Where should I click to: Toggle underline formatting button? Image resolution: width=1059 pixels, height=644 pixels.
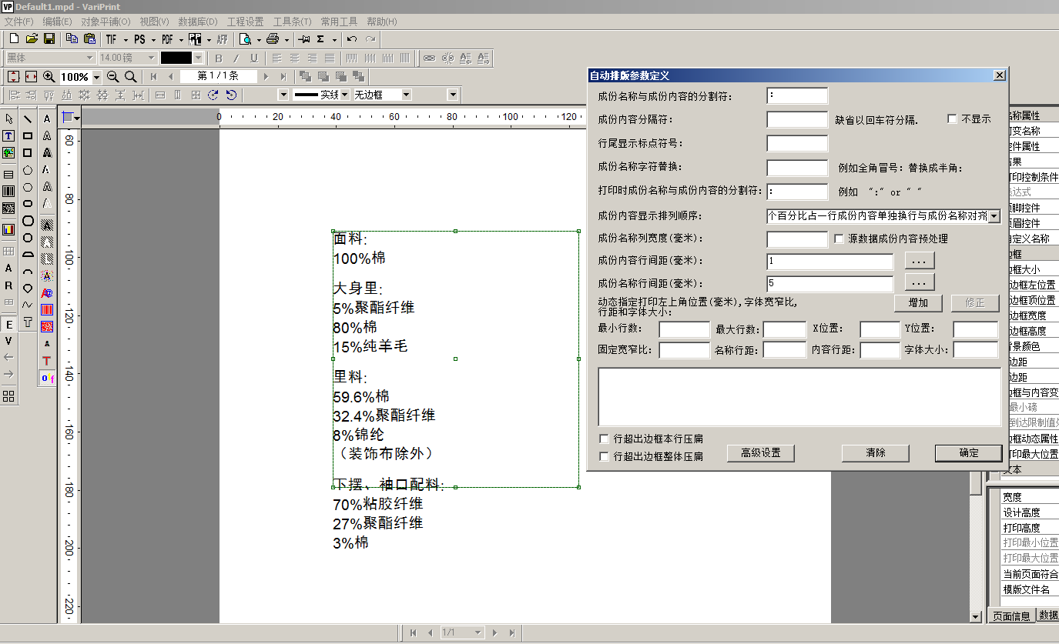[253, 58]
